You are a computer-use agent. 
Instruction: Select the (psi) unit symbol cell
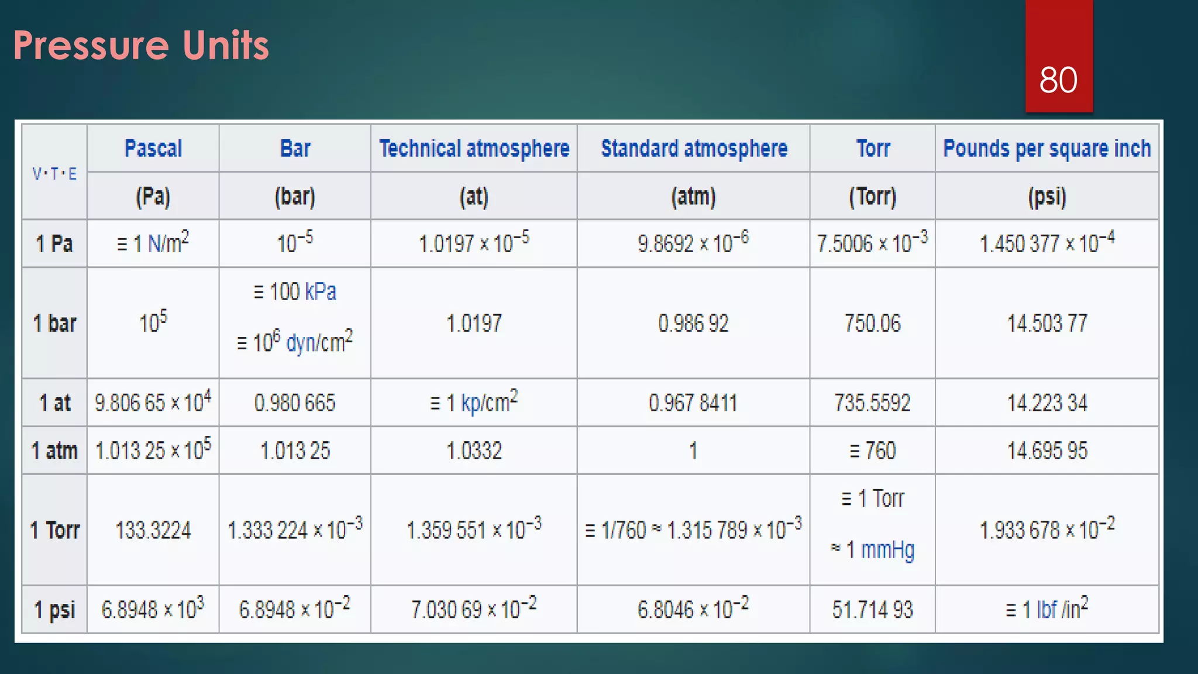coord(1047,196)
